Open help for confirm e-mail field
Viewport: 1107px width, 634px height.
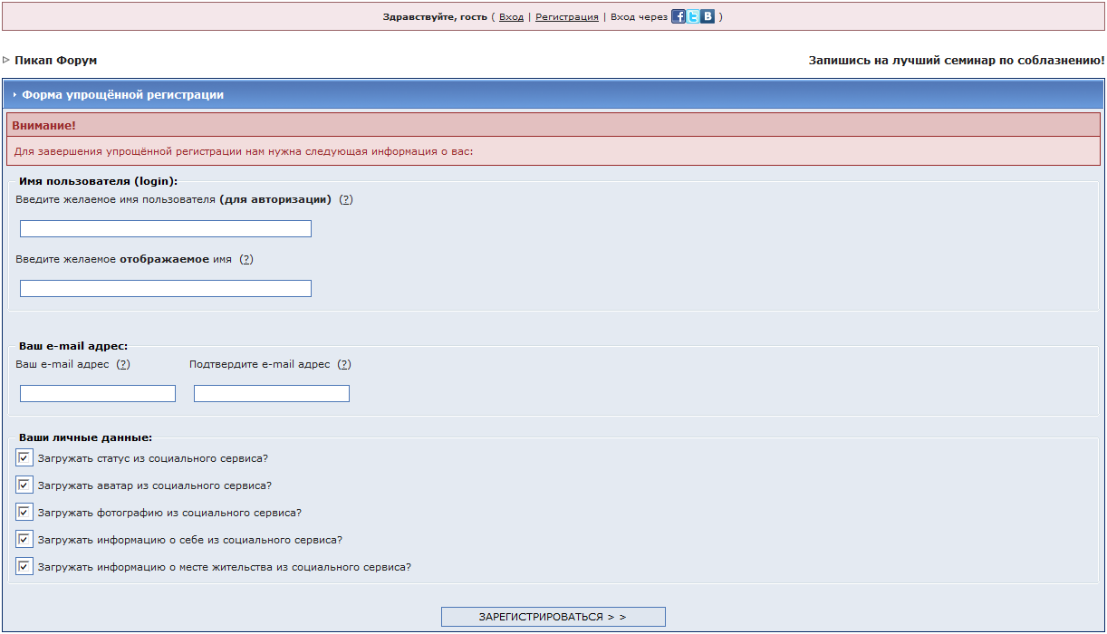(344, 364)
